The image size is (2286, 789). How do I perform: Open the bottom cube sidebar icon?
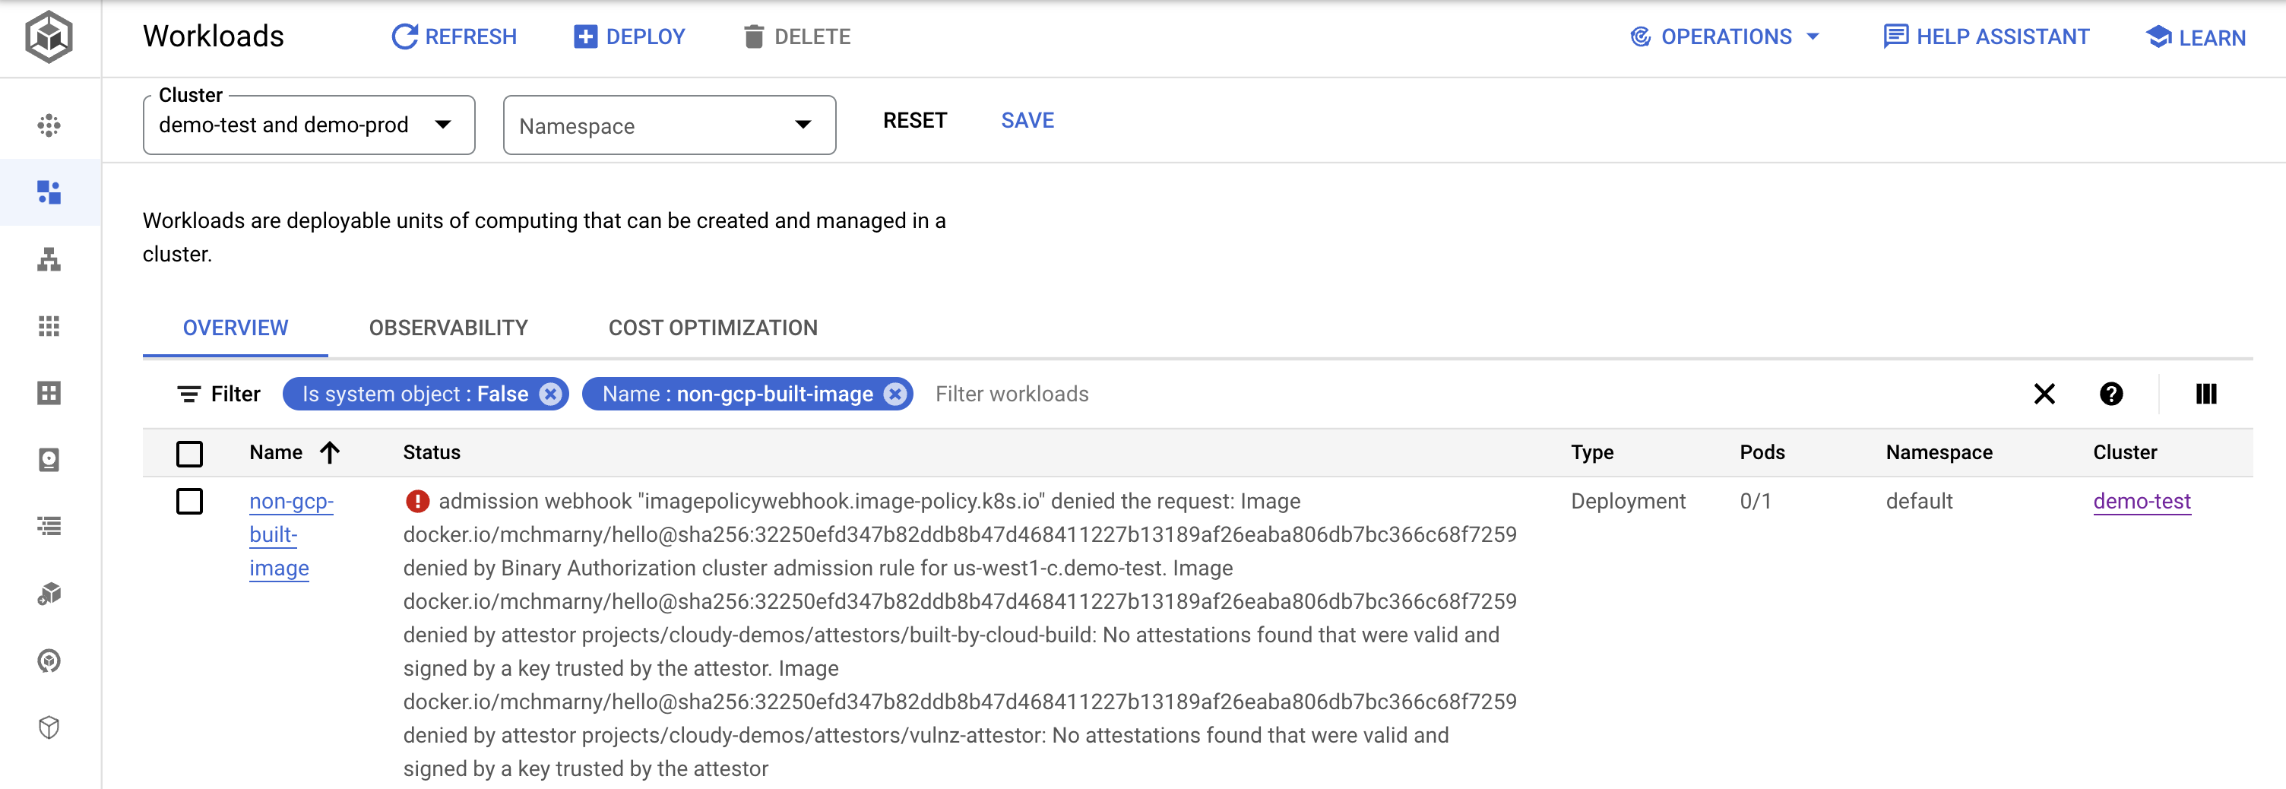(x=49, y=727)
